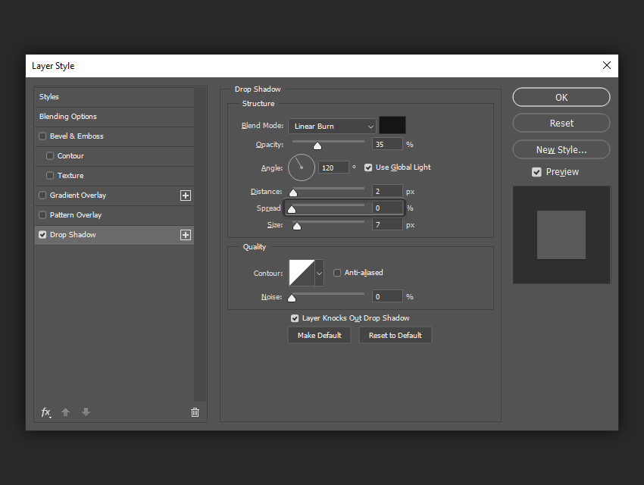Click the Distance slider handle
644x485 pixels.
click(x=293, y=192)
